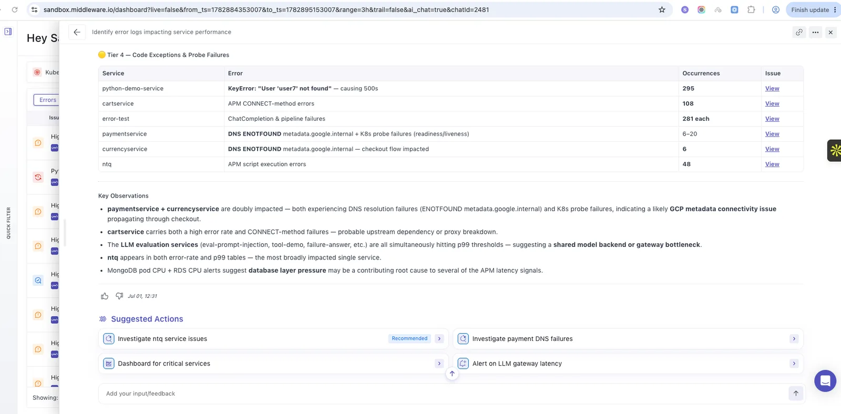The width and height of the screenshot is (841, 414).
Task: Click View link for currencyservice
Action: click(772, 150)
